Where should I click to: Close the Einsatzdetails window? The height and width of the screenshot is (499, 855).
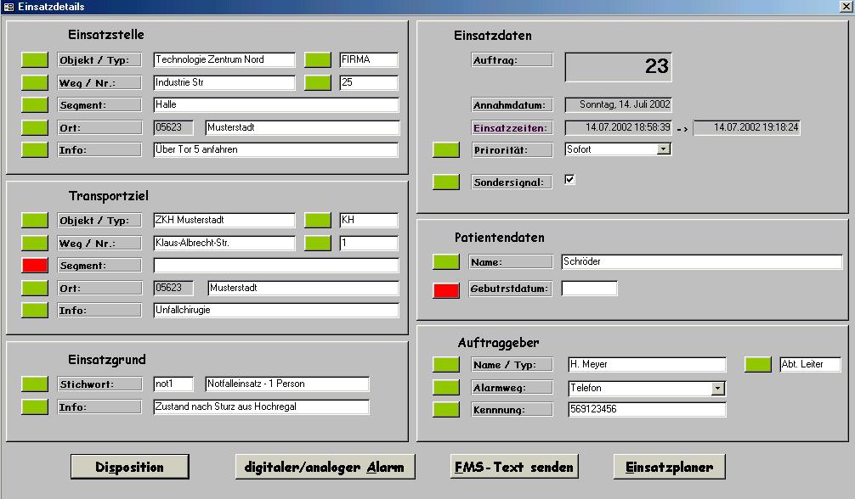coord(846,7)
